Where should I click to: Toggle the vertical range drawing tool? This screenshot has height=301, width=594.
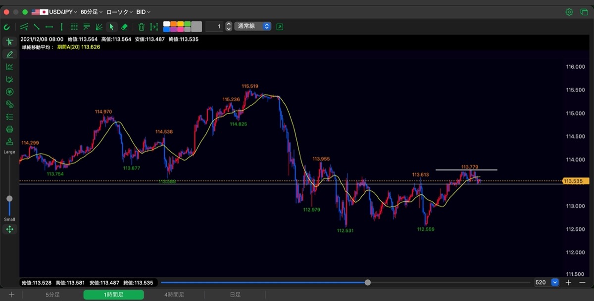pyautogui.click(x=154, y=27)
